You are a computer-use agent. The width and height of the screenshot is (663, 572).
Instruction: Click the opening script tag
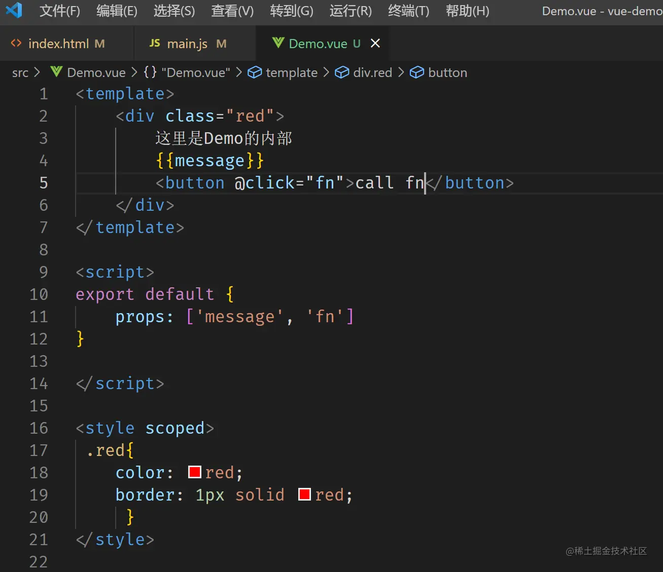[115, 272]
